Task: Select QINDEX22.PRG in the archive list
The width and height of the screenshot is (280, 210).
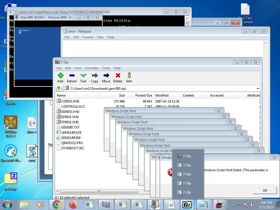Action: tap(72, 143)
